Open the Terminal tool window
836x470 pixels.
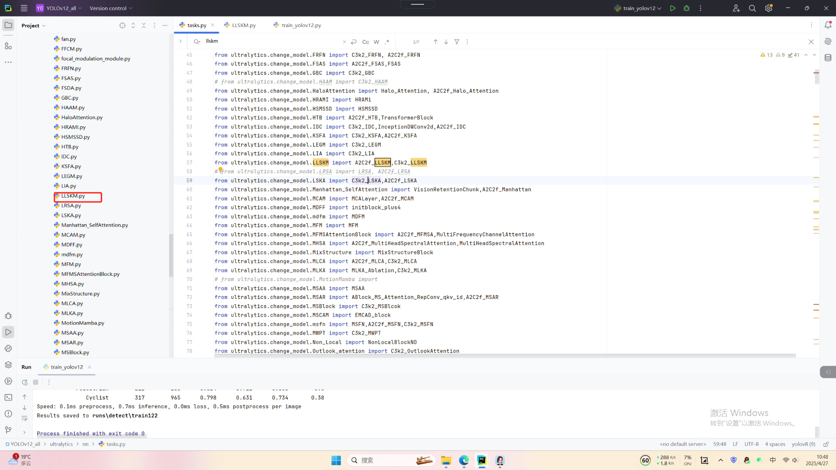tap(8, 397)
